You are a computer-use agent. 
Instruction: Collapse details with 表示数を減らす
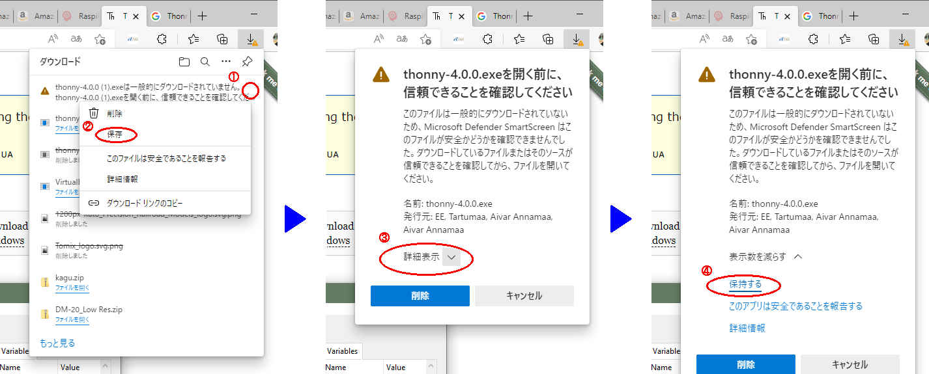tap(765, 256)
